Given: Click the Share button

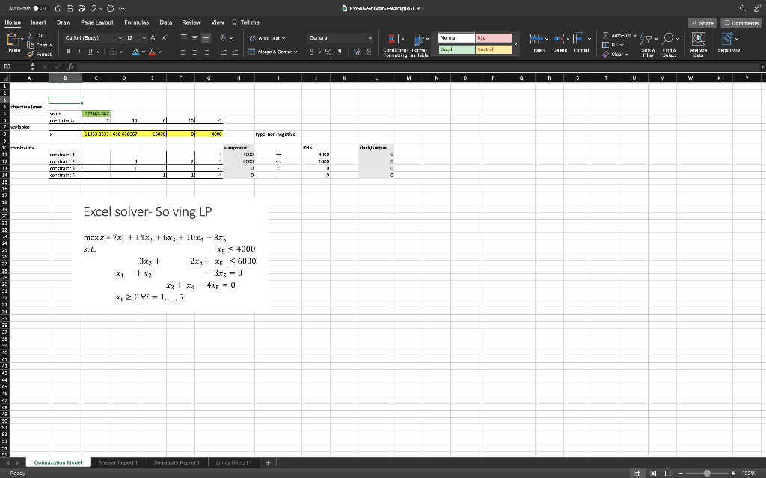Looking at the screenshot, I should [702, 22].
